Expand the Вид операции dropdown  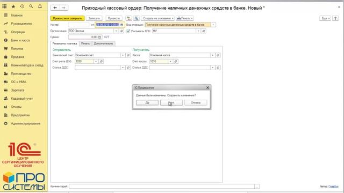click(213, 25)
